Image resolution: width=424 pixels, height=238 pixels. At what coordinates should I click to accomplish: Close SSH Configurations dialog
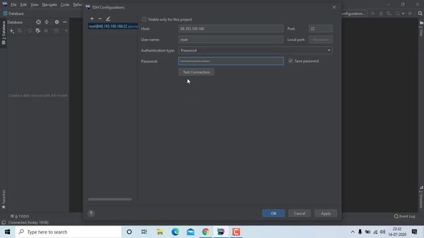pyautogui.click(x=334, y=7)
